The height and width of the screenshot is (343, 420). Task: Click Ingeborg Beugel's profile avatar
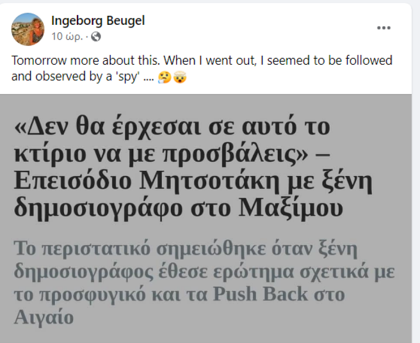click(x=28, y=29)
